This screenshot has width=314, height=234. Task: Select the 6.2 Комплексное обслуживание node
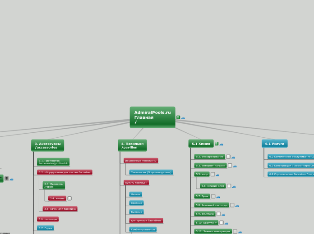(x=291, y=157)
